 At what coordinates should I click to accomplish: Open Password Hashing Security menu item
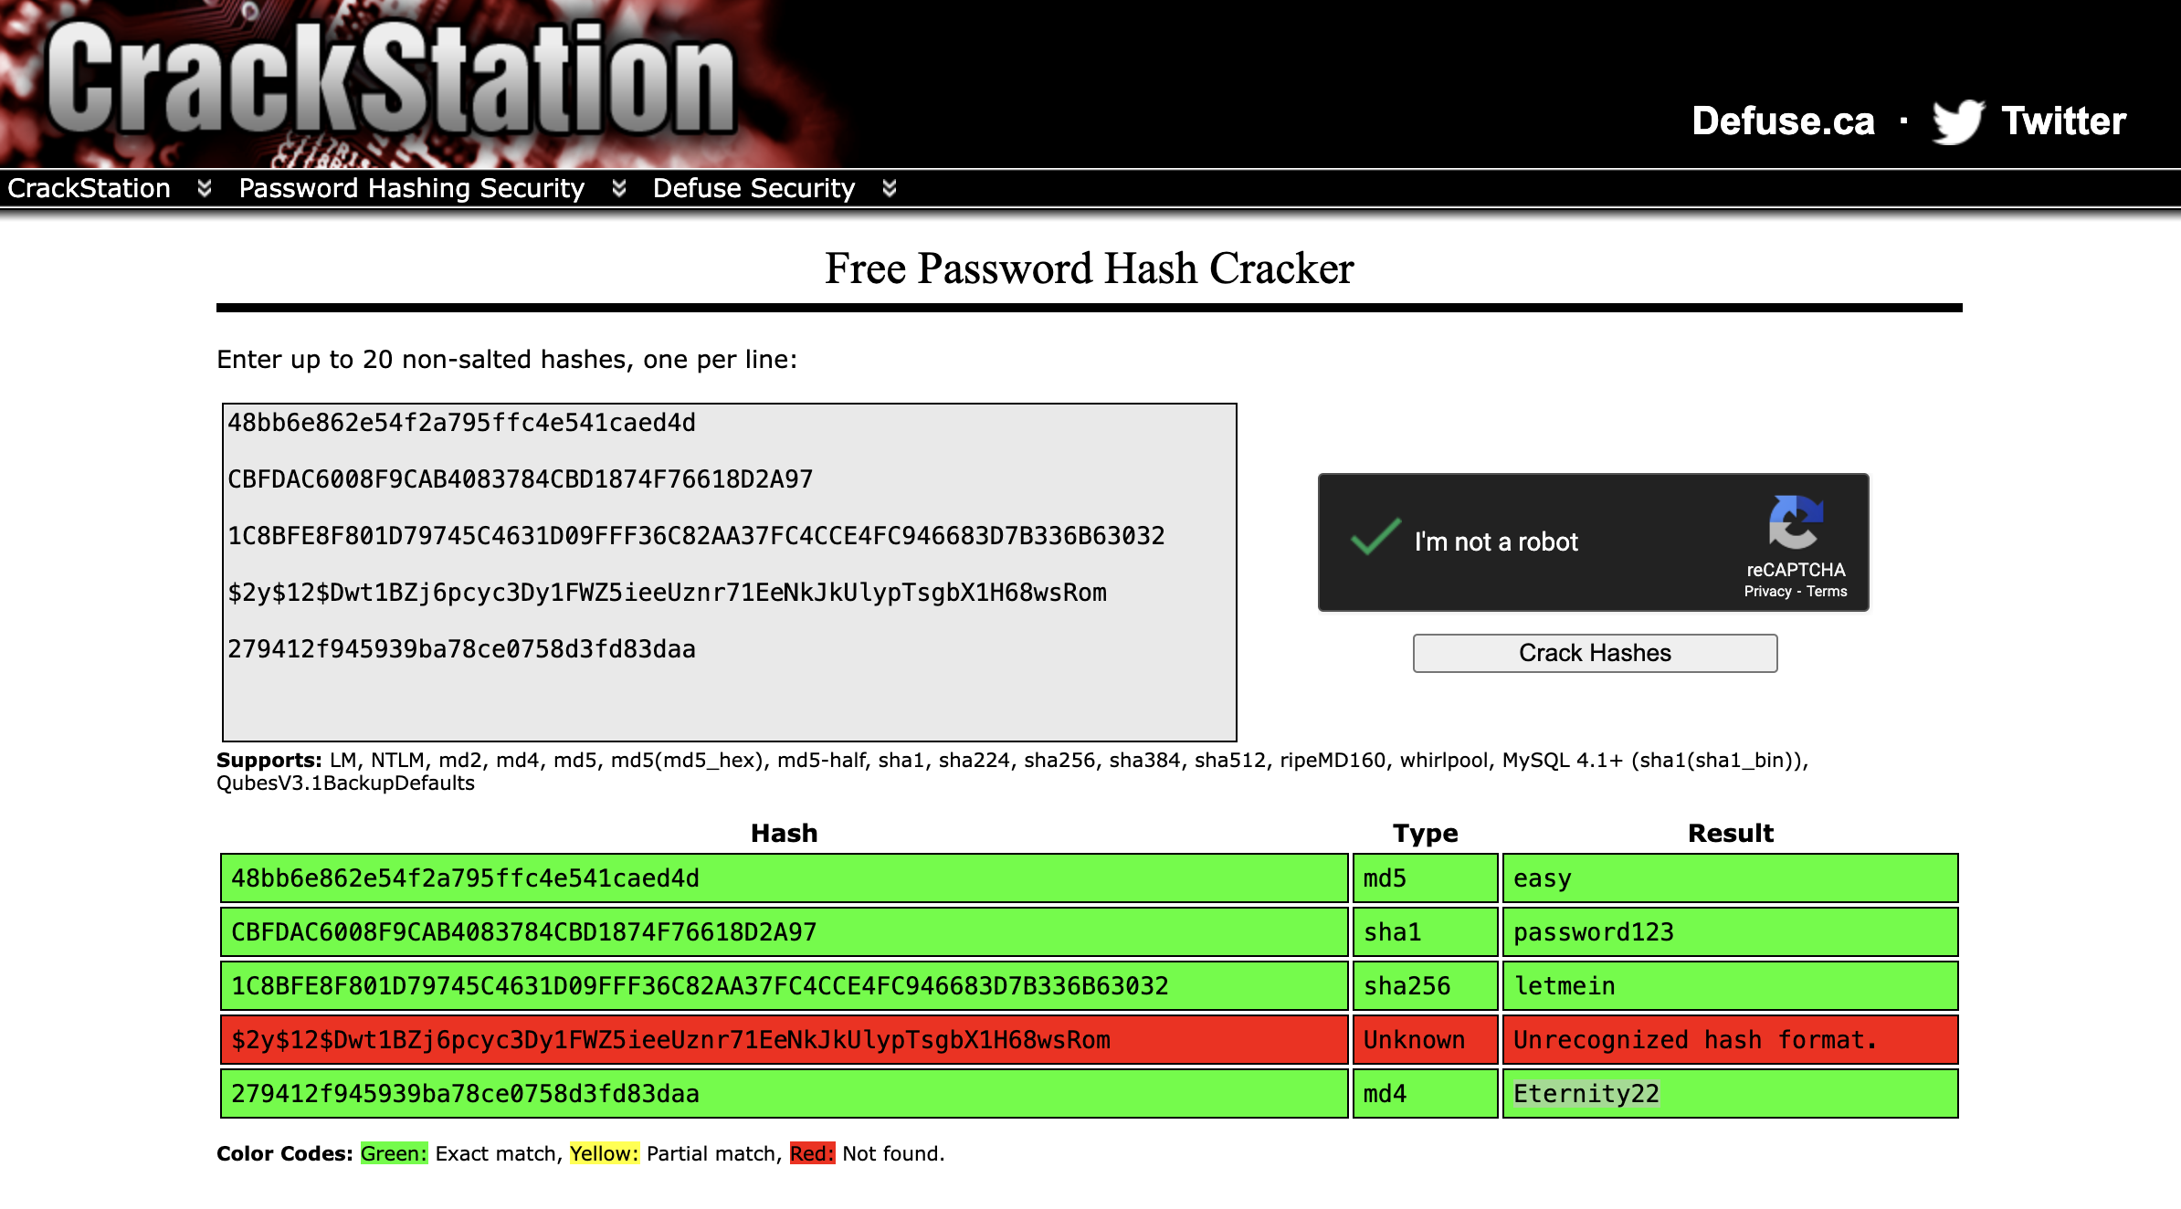(411, 188)
